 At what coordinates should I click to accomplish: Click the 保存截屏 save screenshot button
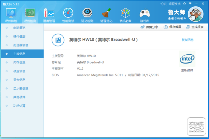pyautogui.click(x=172, y=27)
